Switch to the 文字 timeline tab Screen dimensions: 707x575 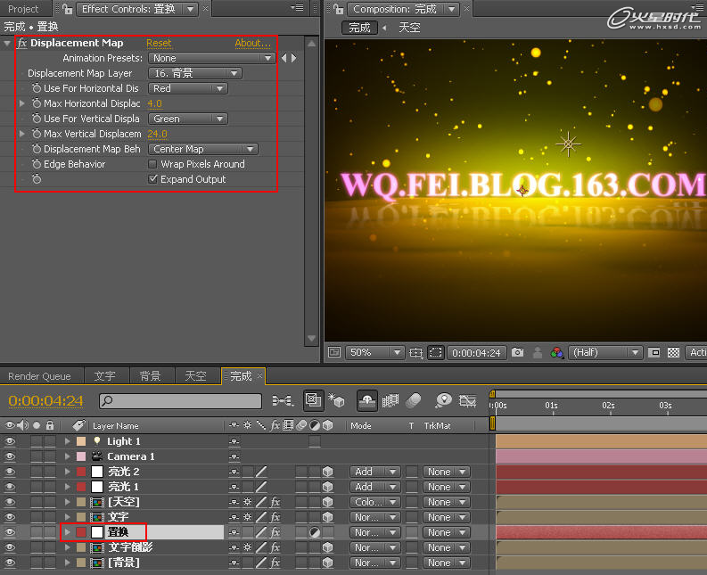(105, 376)
